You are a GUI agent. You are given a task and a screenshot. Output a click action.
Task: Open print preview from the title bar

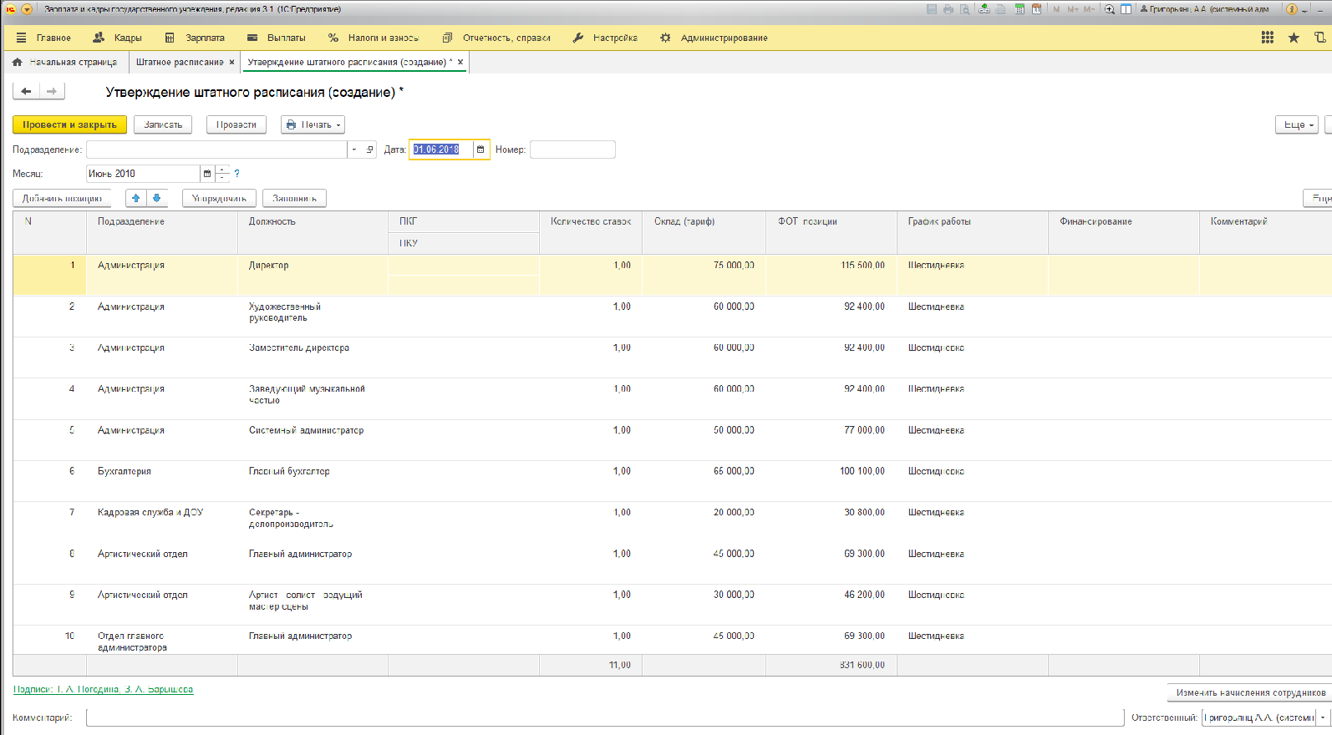[965, 9]
